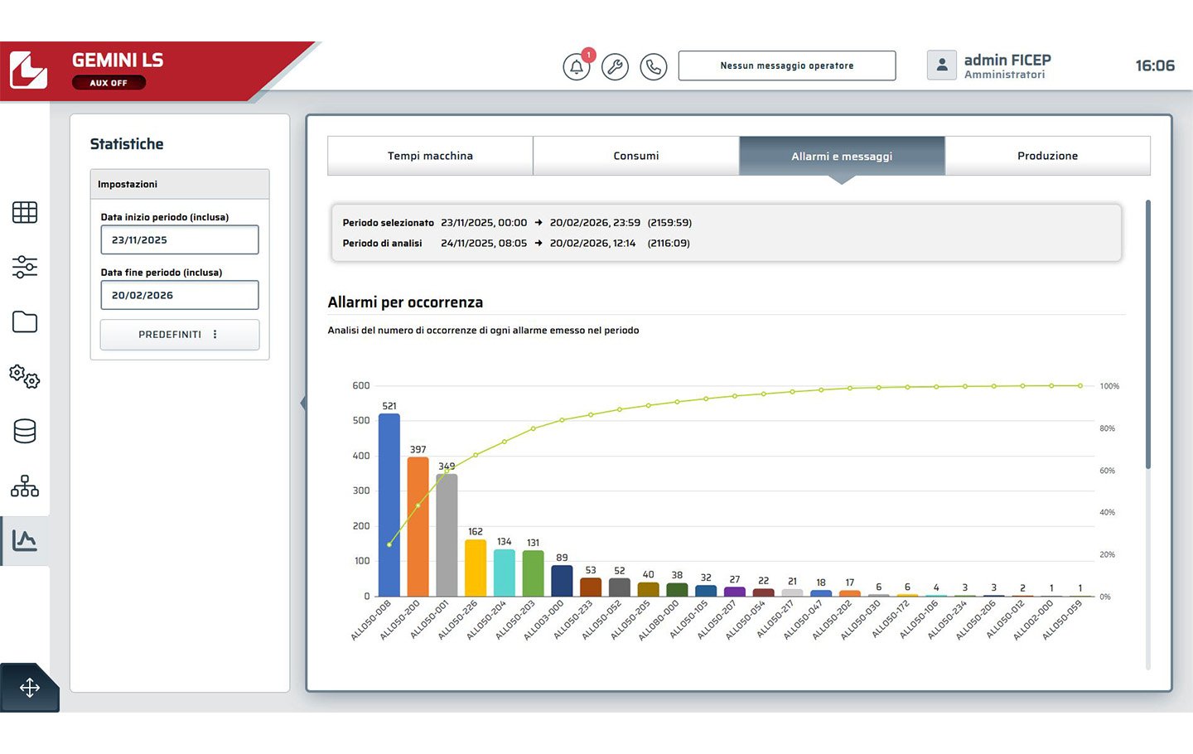Open the folder sidebar icon
Viewport: 1193px width, 754px height.
click(25, 321)
